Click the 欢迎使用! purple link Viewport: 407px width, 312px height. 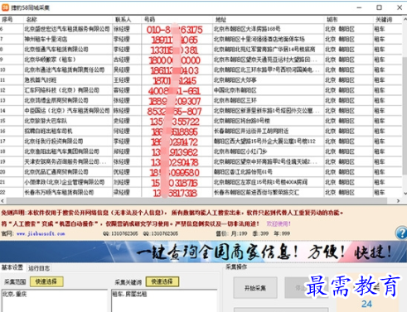279,223
